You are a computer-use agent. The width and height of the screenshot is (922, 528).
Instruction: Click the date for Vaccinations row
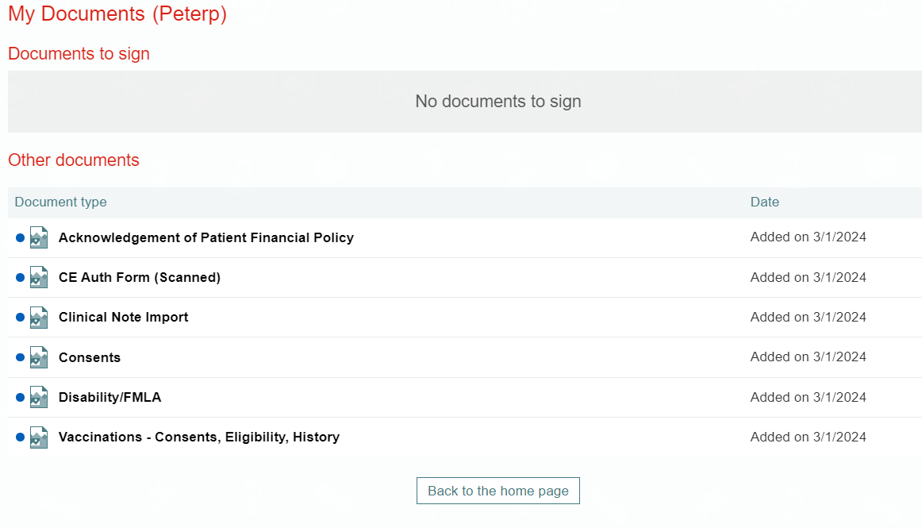pyautogui.click(x=808, y=437)
